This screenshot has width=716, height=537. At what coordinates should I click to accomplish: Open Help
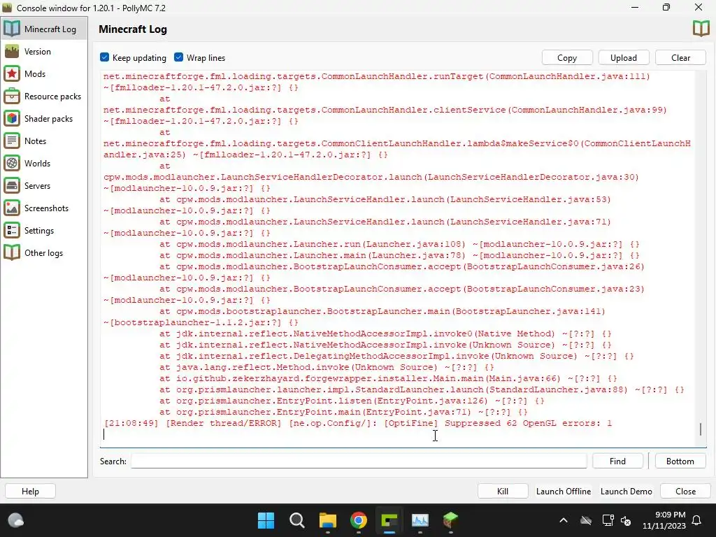point(30,492)
